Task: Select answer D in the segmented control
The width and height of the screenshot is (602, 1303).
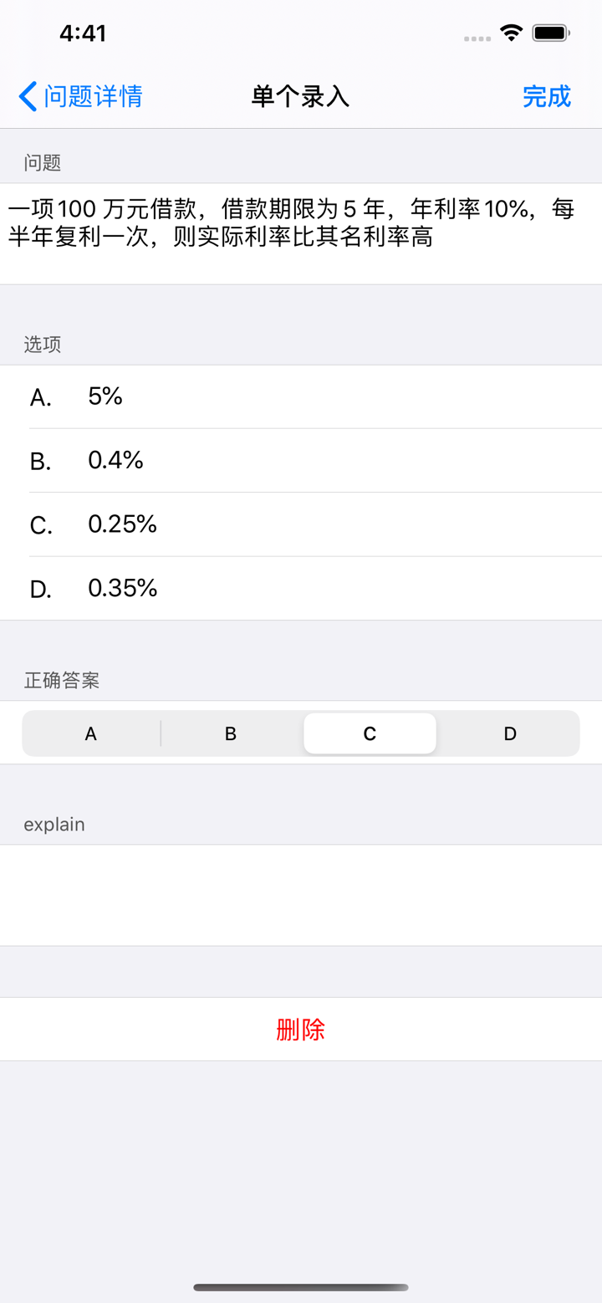Action: 509,733
